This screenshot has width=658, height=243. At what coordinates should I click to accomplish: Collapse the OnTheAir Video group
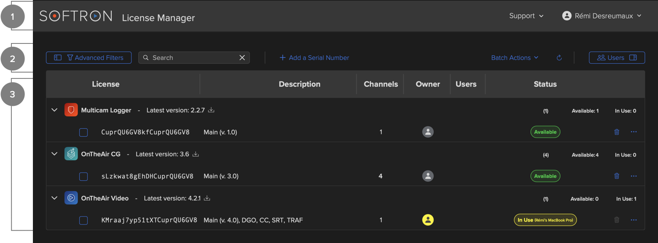pyautogui.click(x=54, y=198)
